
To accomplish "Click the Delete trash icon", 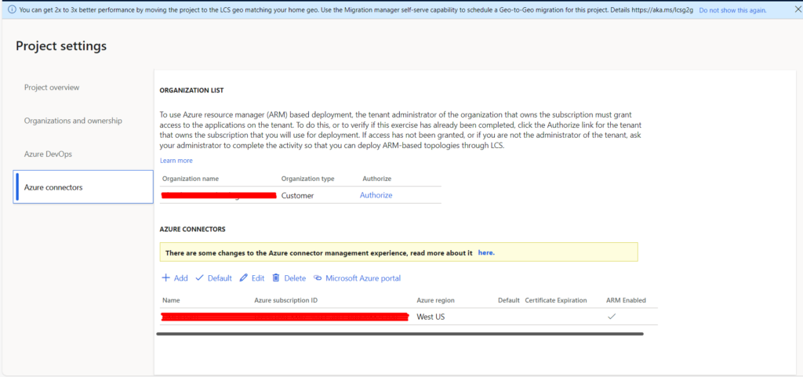I will coord(276,277).
